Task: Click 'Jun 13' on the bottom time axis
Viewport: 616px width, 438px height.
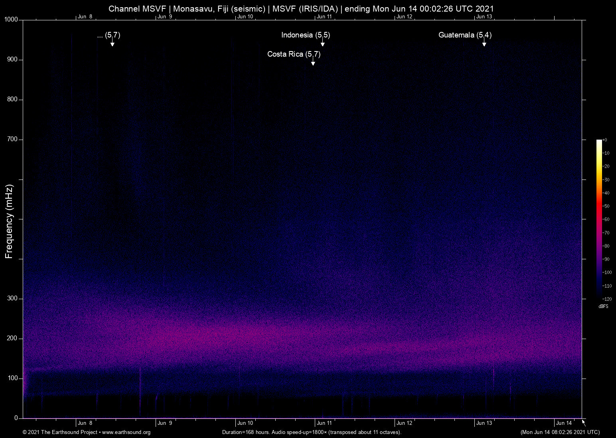Action: click(484, 423)
